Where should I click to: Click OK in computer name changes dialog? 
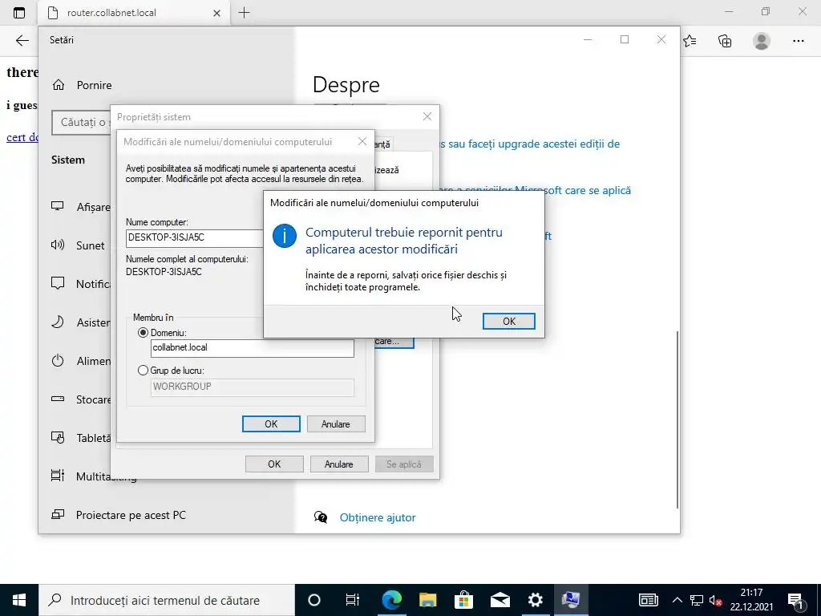(x=271, y=423)
